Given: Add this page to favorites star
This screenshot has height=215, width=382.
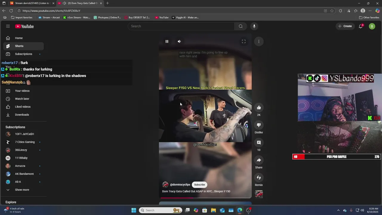Looking at the screenshot, I should (332, 11).
